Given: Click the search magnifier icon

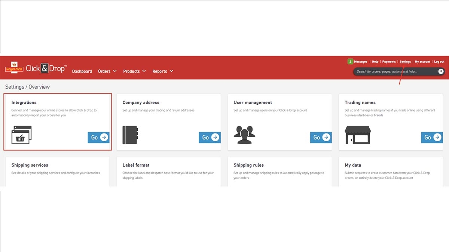Looking at the screenshot, I should [x=441, y=71].
